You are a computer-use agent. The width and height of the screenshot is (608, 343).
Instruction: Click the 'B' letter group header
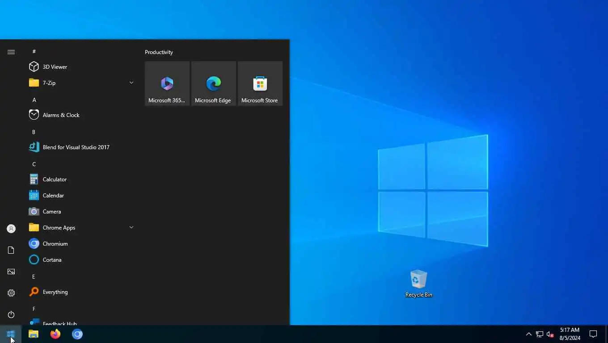pos(34,132)
